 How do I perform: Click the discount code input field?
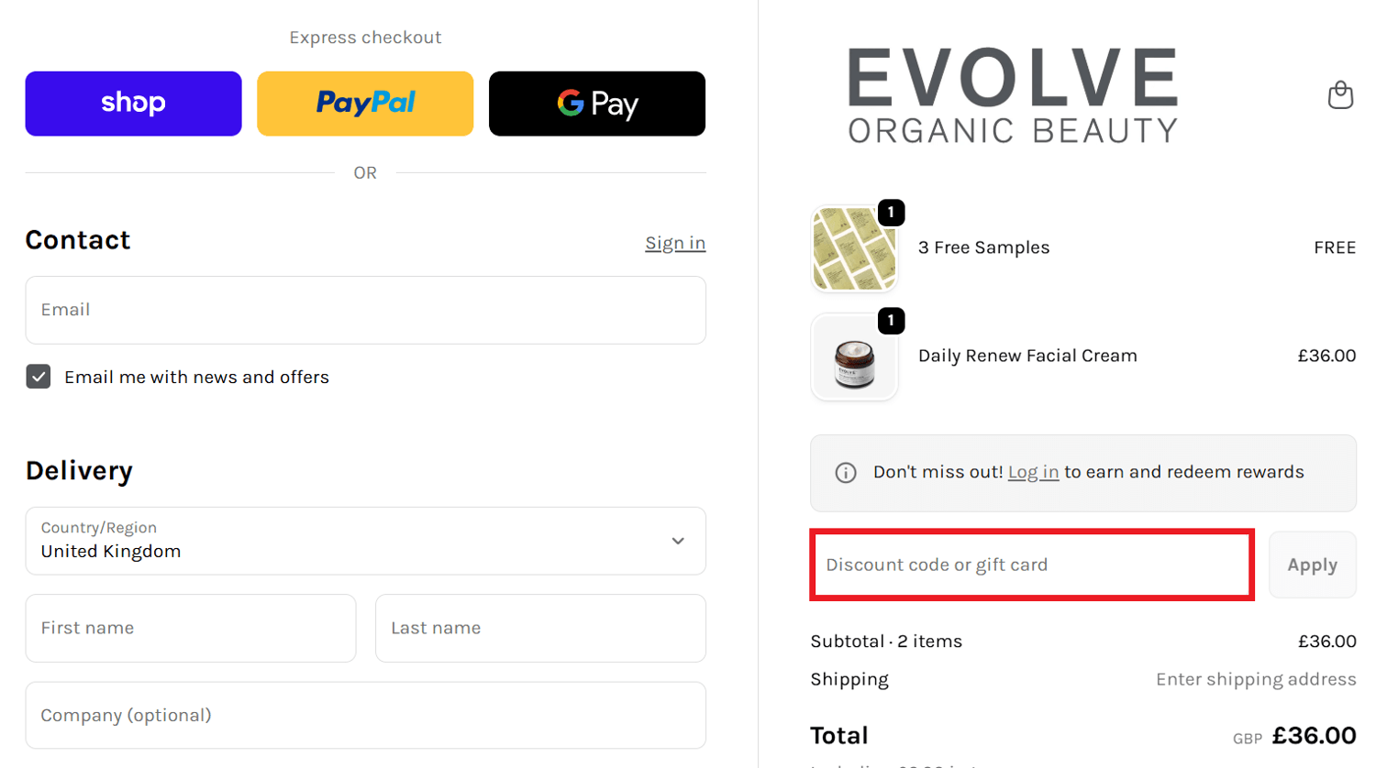tap(1030, 565)
